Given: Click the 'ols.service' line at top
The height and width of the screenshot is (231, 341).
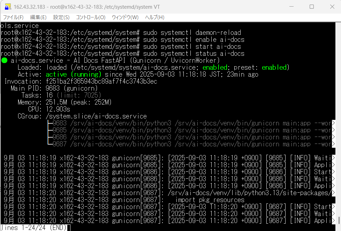Looking at the screenshot, I should tap(20, 26).
